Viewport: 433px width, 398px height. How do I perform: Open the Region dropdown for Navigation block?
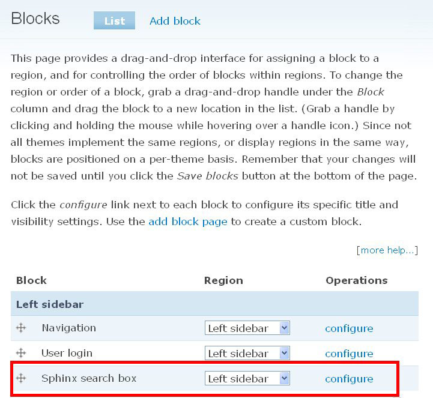247,328
